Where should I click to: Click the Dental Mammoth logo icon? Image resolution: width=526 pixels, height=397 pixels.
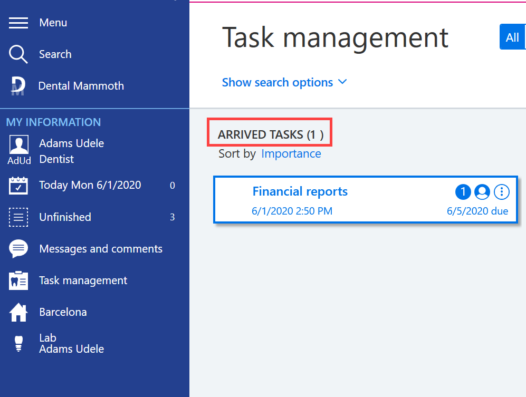coord(18,86)
